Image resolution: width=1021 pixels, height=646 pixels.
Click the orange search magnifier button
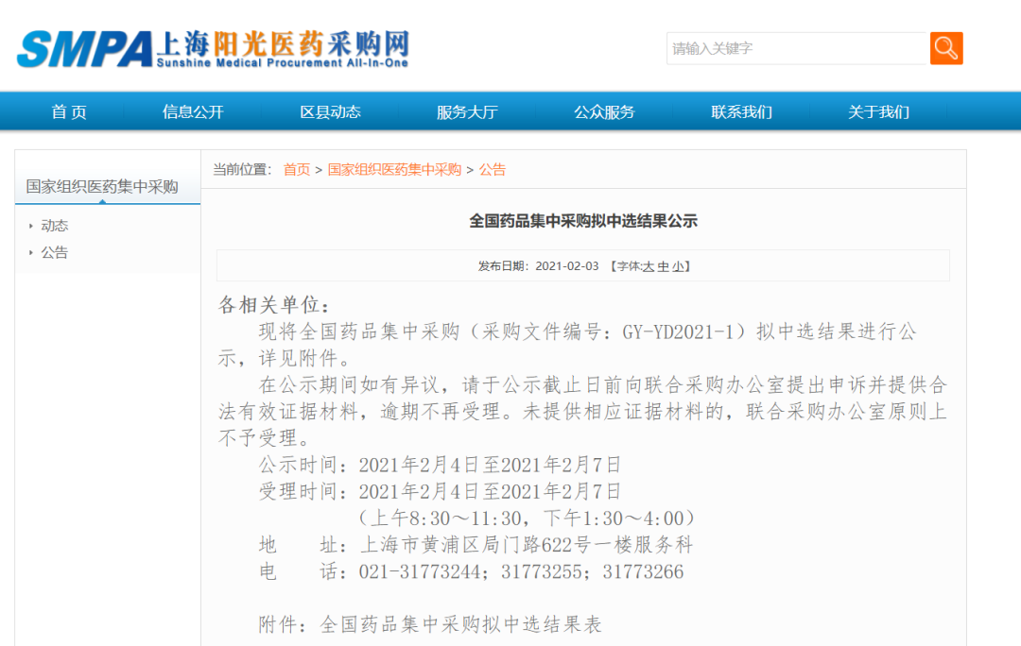pos(946,48)
